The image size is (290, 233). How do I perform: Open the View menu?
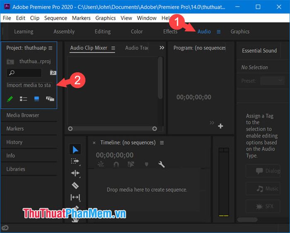click(126, 18)
